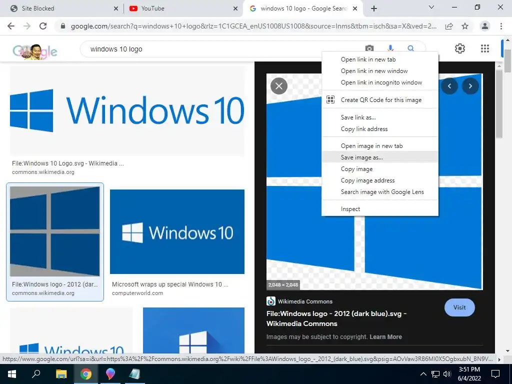Screen dimensions: 512x384
Task: Select dark blue Windows logo thumbnail
Action: point(55,231)
